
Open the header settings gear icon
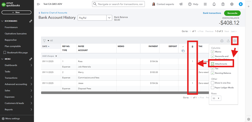tap(232, 4)
